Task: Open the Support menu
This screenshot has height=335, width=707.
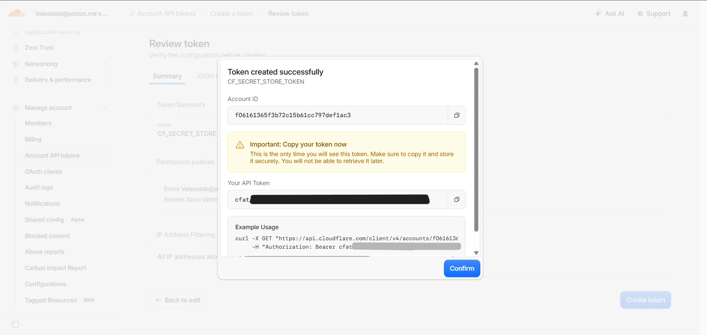Action: (x=654, y=14)
